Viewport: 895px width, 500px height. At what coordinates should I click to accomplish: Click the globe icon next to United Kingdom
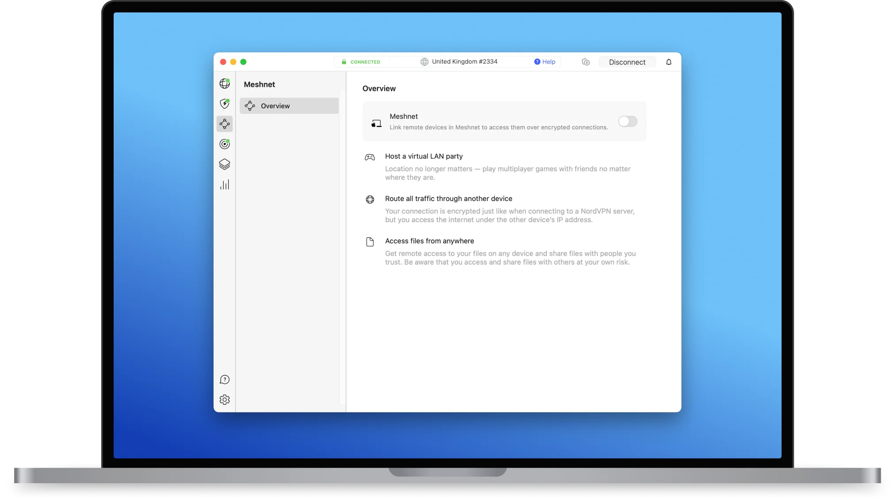pyautogui.click(x=424, y=62)
